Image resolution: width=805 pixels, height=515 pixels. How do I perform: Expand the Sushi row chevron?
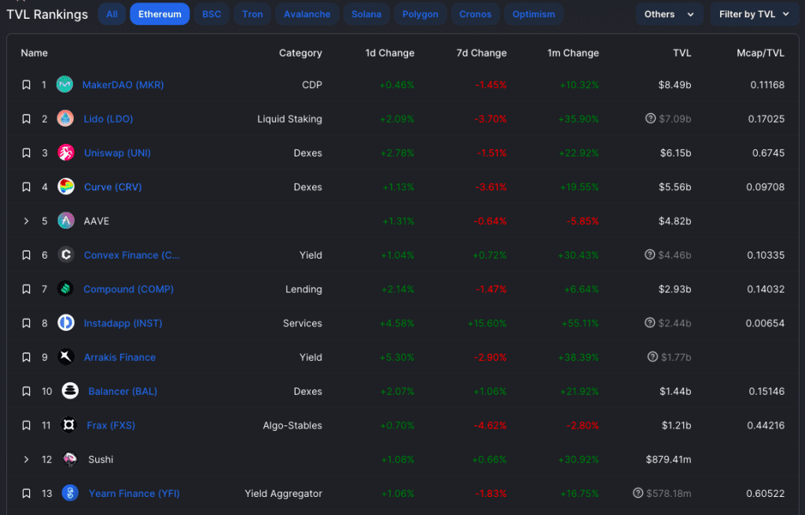[x=26, y=459]
